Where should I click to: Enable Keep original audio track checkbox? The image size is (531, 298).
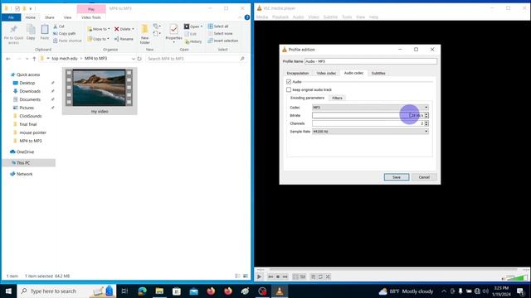click(289, 90)
